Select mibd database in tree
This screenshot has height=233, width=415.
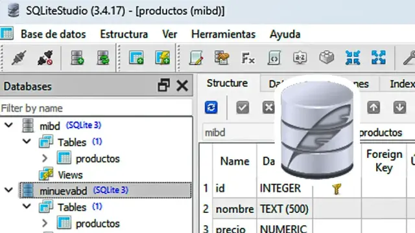coord(49,126)
